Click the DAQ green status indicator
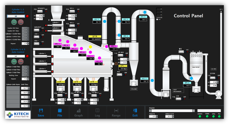The image size is (229, 124). coord(214,116)
